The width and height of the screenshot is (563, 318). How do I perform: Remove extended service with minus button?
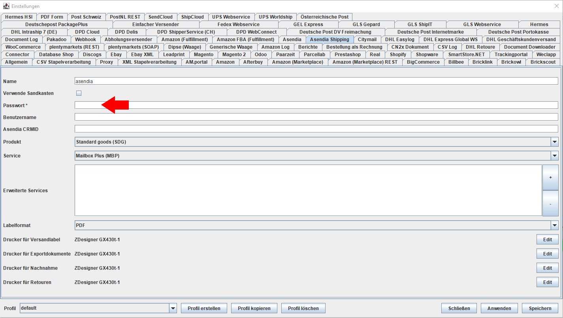[x=550, y=203]
